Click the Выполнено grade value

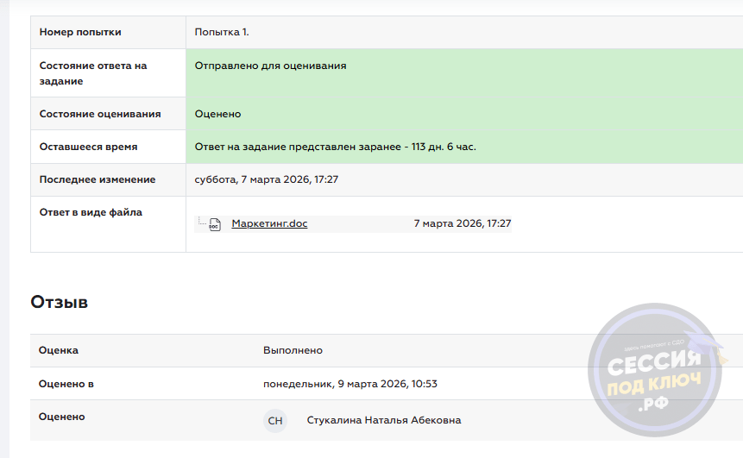293,350
